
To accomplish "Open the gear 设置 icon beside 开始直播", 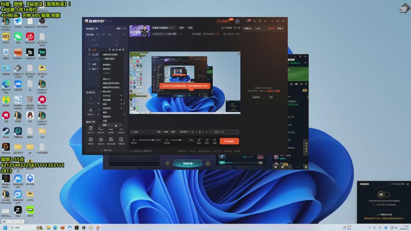I will pos(214,140).
